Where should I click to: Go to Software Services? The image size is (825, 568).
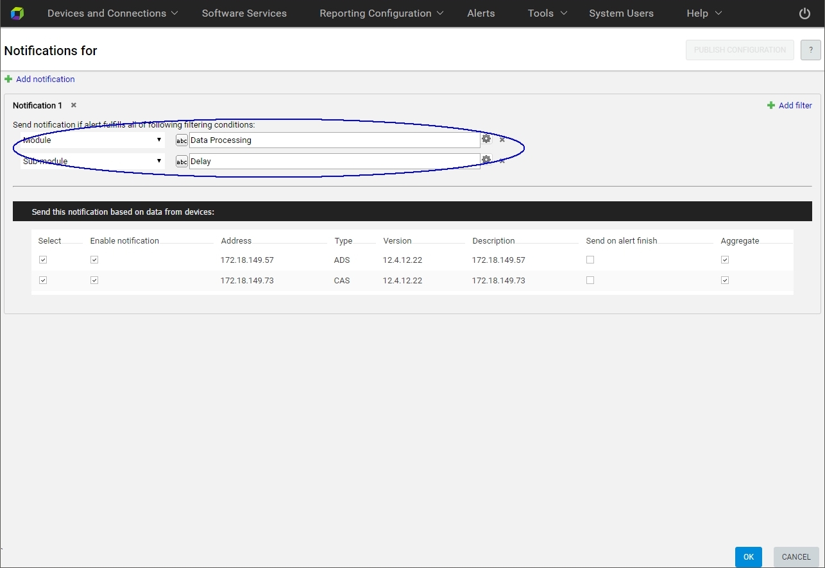click(x=244, y=13)
